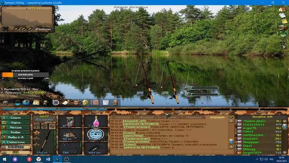Open the Статистика statistics menu
The image size is (289, 163).
tap(16, 142)
